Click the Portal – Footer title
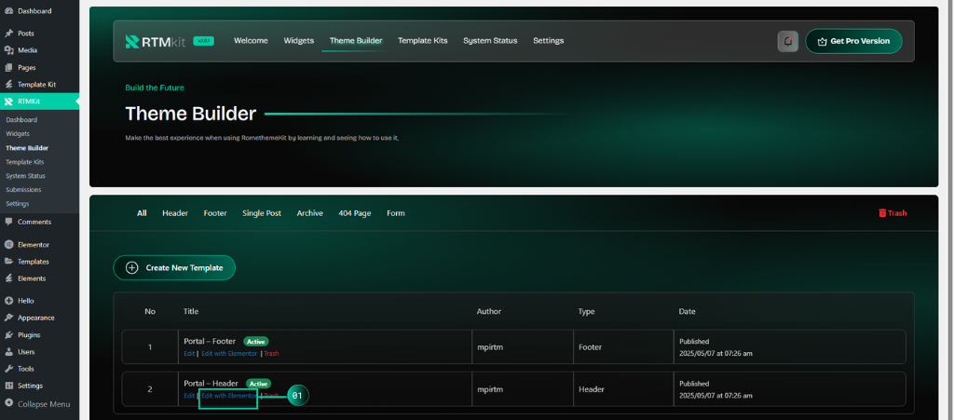Image resolution: width=954 pixels, height=420 pixels. click(x=210, y=342)
